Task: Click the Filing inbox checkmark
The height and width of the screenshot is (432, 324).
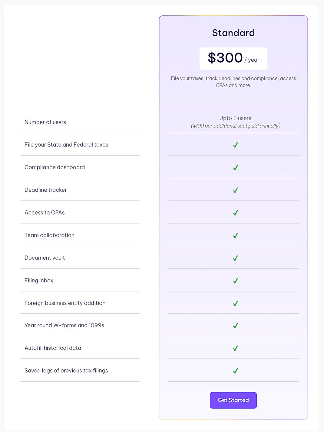Action: [x=235, y=281]
